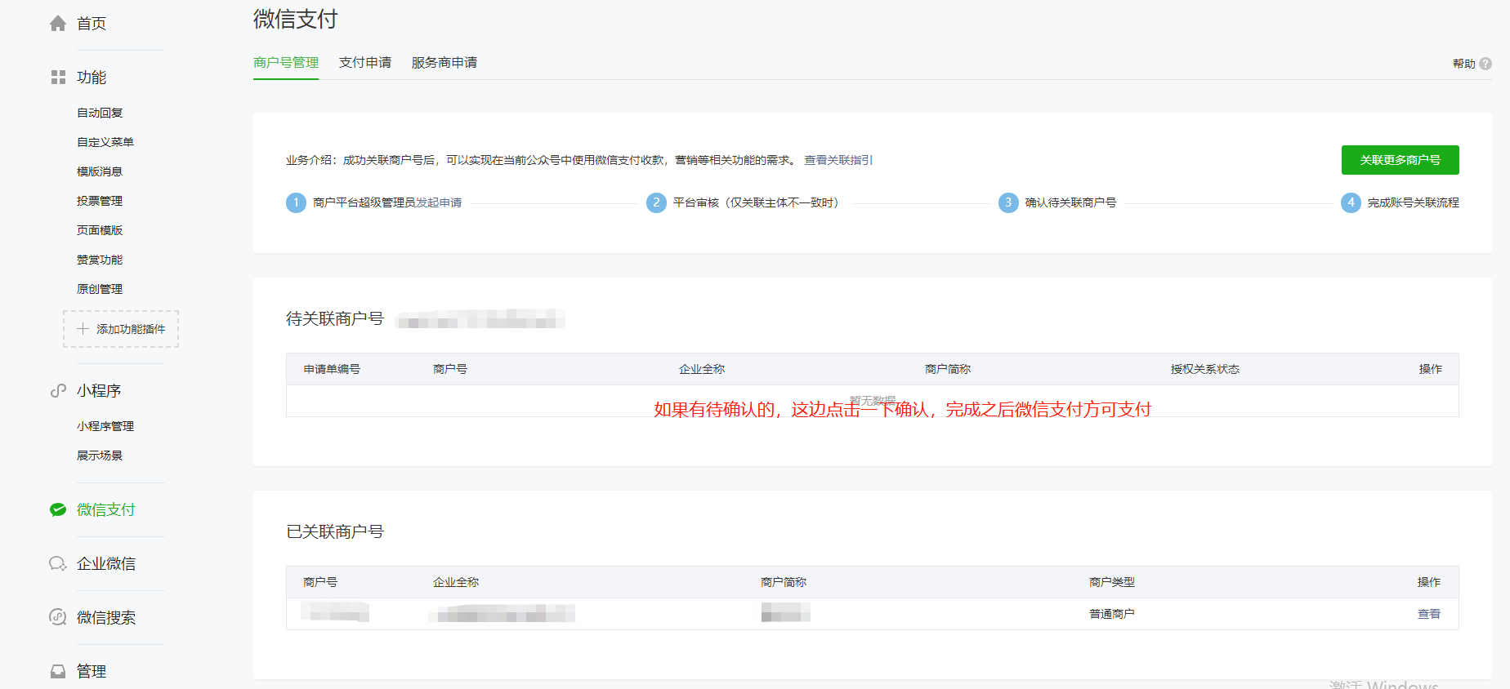Viewport: 1510px width, 689px height.
Task: Click the 商户简称 header in the 待关联商户号 table
Action: point(948,369)
